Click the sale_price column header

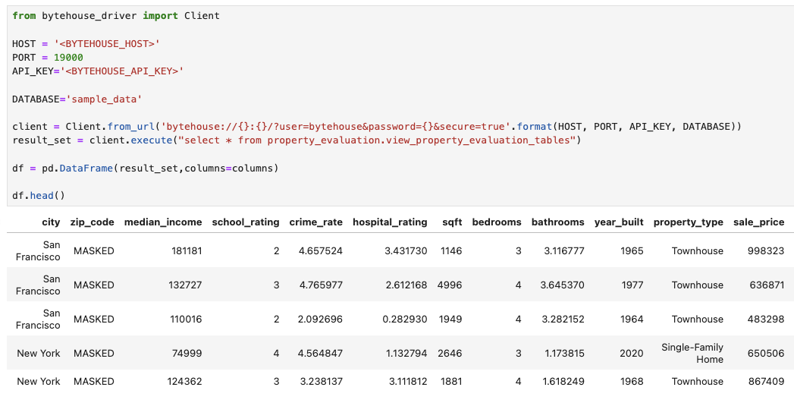click(758, 222)
